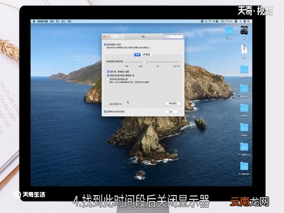Toggle put hard disks to sleep checkbox
284x213 pixels.
coord(108,72)
